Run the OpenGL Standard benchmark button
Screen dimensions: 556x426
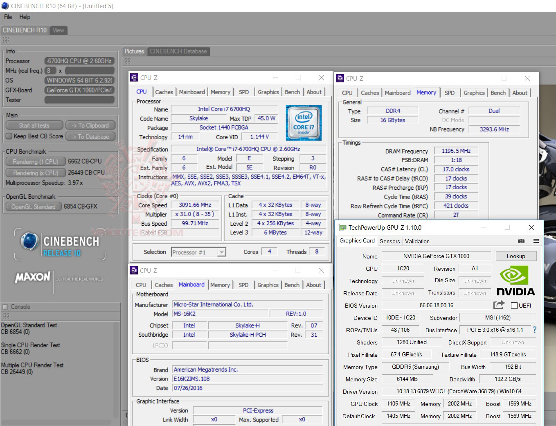(x=34, y=207)
